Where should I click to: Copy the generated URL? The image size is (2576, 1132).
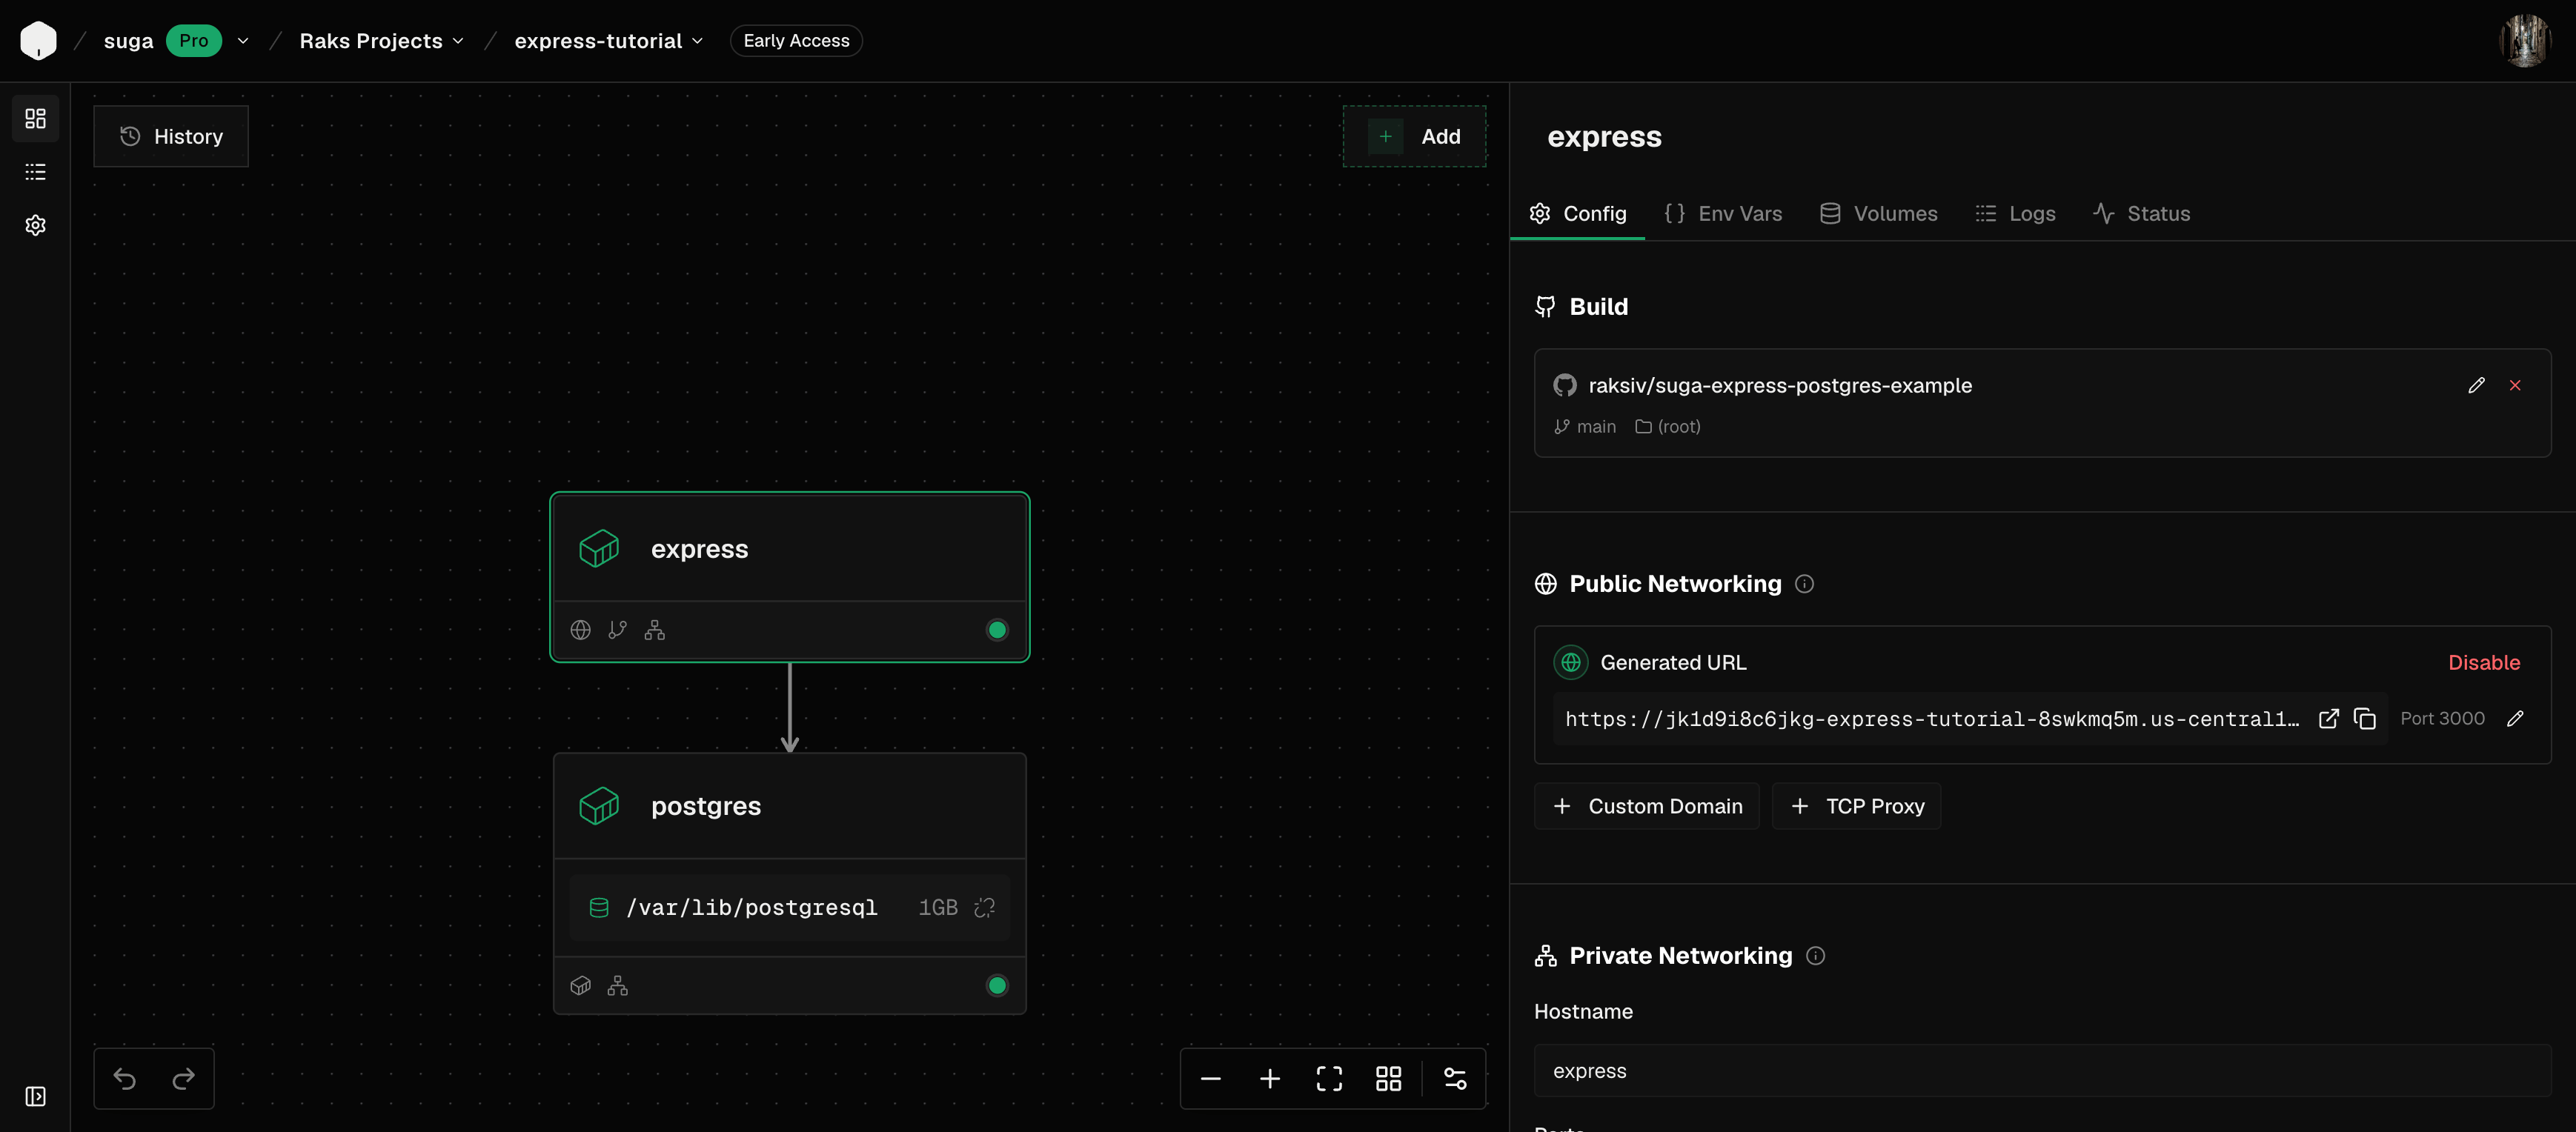2364,718
